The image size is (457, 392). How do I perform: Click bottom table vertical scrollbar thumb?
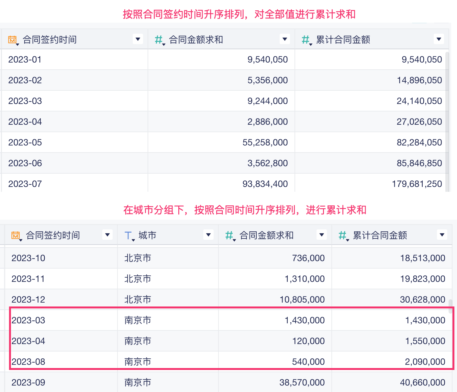(x=450, y=306)
